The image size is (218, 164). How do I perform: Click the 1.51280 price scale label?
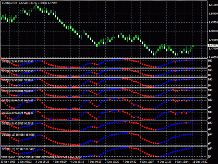[x=213, y=5]
